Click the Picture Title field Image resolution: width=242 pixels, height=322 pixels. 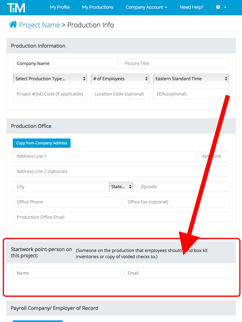pos(175,63)
